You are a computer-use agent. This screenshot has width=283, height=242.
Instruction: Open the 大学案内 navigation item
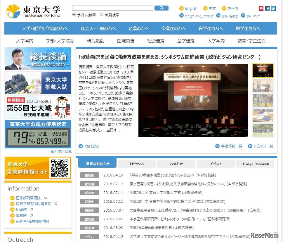coord(25,41)
